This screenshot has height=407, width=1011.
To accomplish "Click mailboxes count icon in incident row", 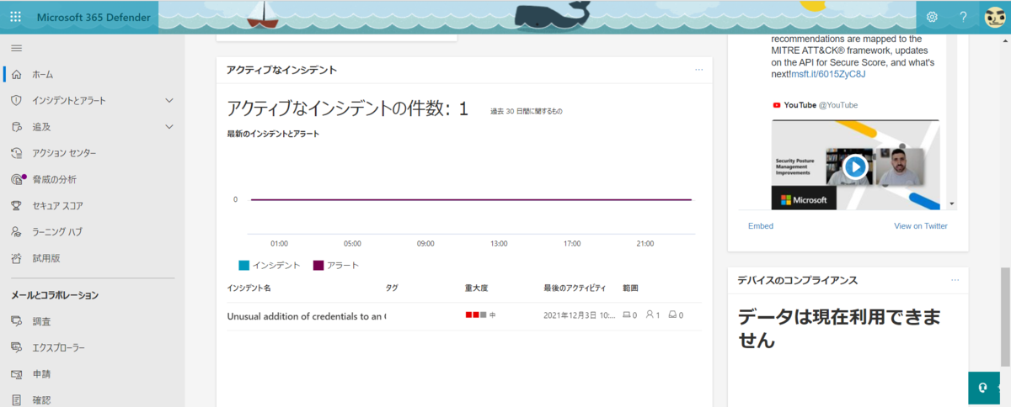I will tap(672, 315).
